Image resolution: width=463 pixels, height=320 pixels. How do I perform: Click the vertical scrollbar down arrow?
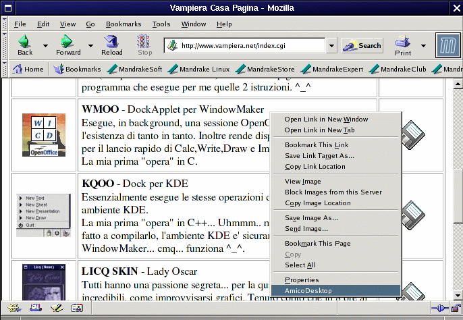[x=458, y=294]
